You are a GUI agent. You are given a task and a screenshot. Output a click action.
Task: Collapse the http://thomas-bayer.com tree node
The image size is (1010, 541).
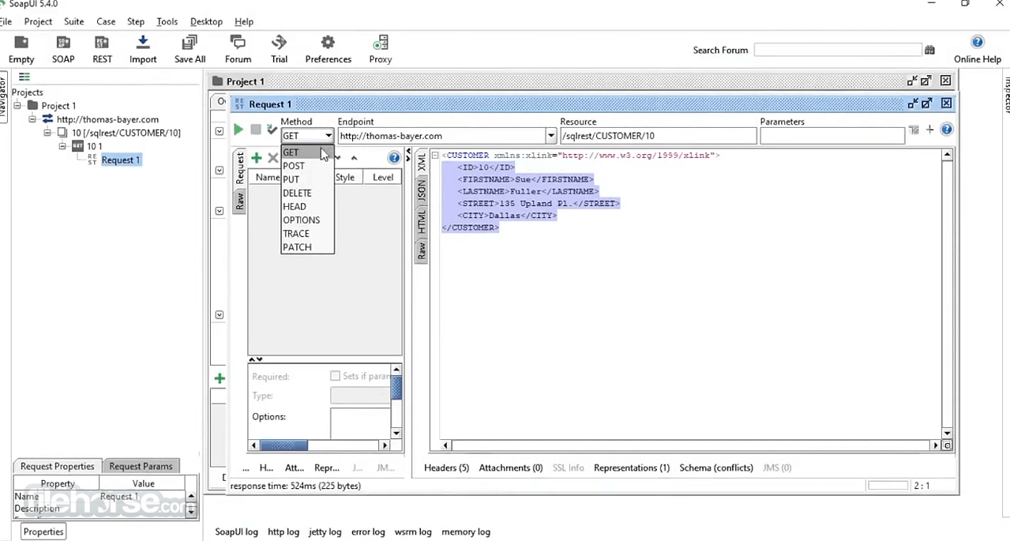click(32, 118)
